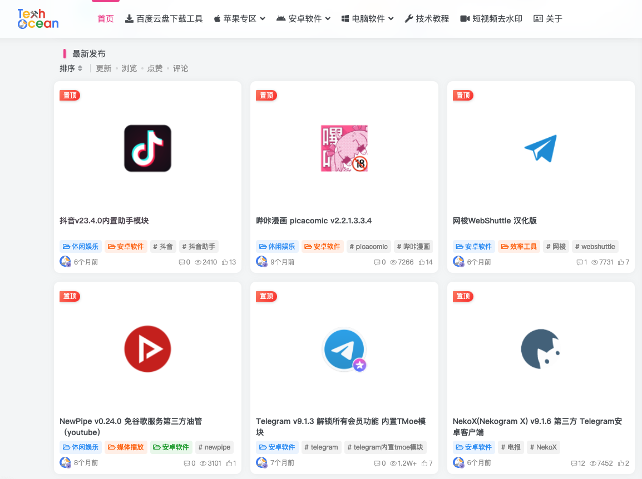
Task: Click the # telegram内置tmoe模块 tag
Action: (386, 447)
